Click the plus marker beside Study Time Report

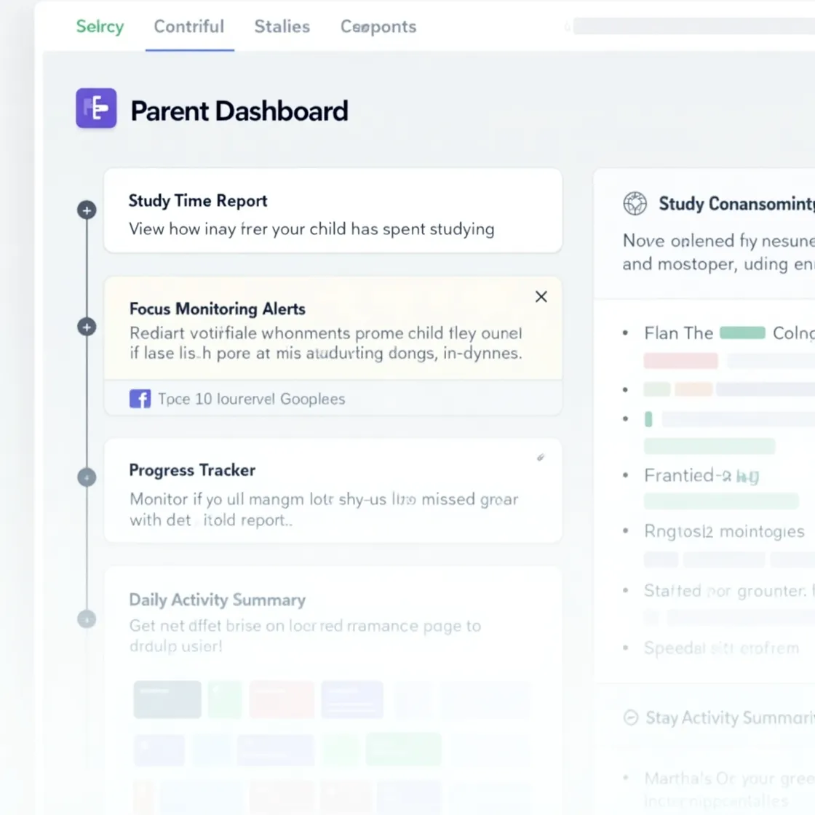point(87,210)
